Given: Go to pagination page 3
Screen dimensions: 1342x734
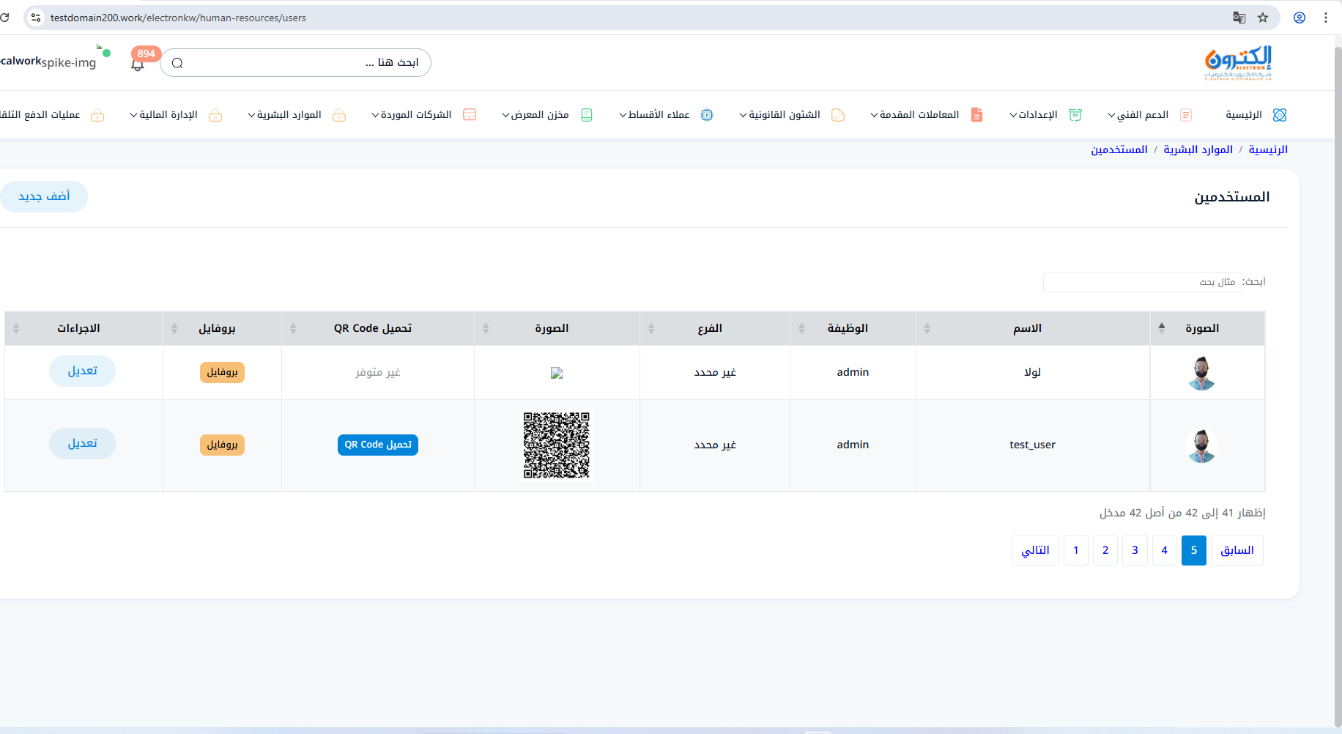Looking at the screenshot, I should coord(1135,550).
